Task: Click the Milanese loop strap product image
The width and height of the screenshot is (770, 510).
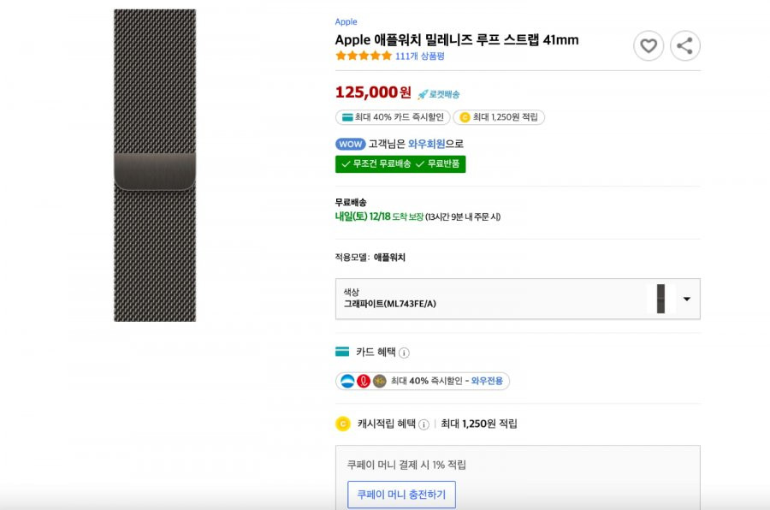Action: click(x=155, y=165)
